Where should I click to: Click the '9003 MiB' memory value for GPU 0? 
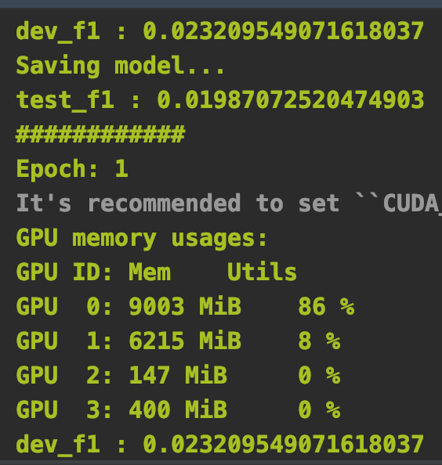point(185,306)
